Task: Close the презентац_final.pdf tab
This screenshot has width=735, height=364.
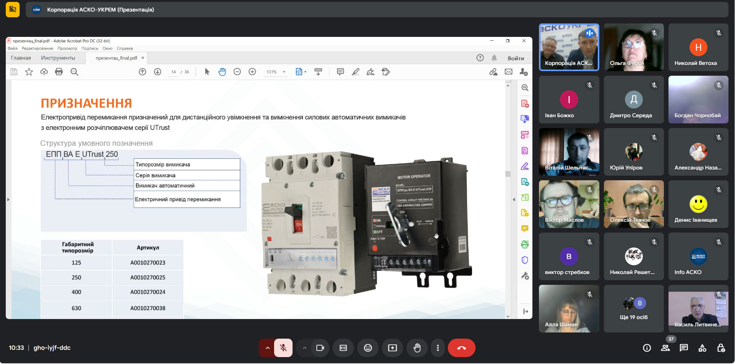Action: pos(143,58)
